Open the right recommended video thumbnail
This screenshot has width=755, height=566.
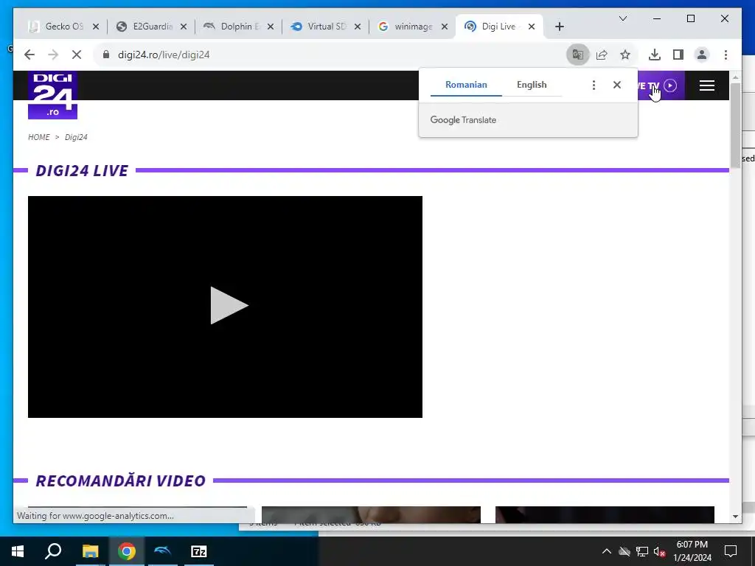pos(605,514)
